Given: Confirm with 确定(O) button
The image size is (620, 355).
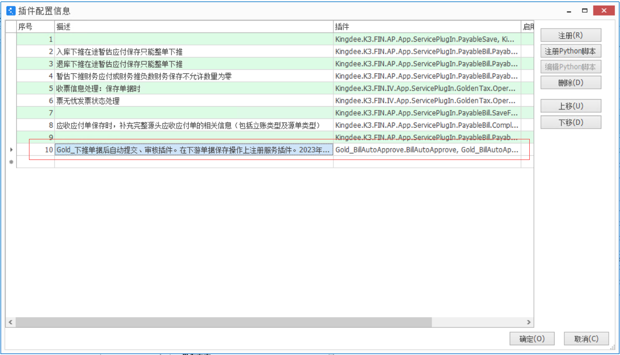Looking at the screenshot, I should 532,339.
